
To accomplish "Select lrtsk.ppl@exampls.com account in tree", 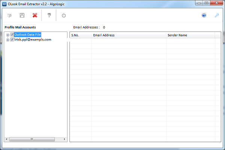I will [x=33, y=39].
